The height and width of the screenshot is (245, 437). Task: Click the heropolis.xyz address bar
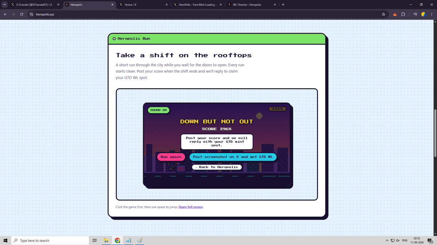(x=208, y=14)
